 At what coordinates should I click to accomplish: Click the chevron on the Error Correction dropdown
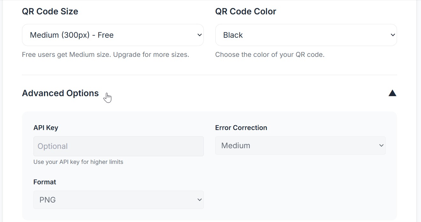pos(381,145)
